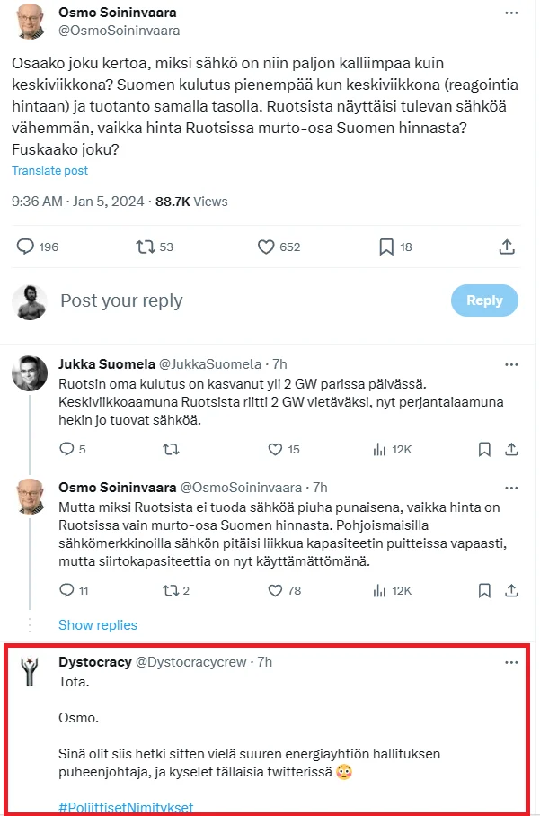Image resolution: width=540 pixels, height=816 pixels.
Task: Bookmark Jukka Suomela's reply
Action: point(485,449)
